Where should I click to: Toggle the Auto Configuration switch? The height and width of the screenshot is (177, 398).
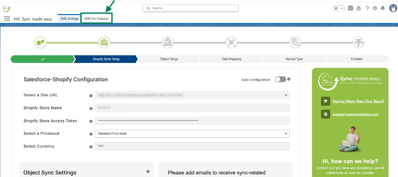point(280,79)
